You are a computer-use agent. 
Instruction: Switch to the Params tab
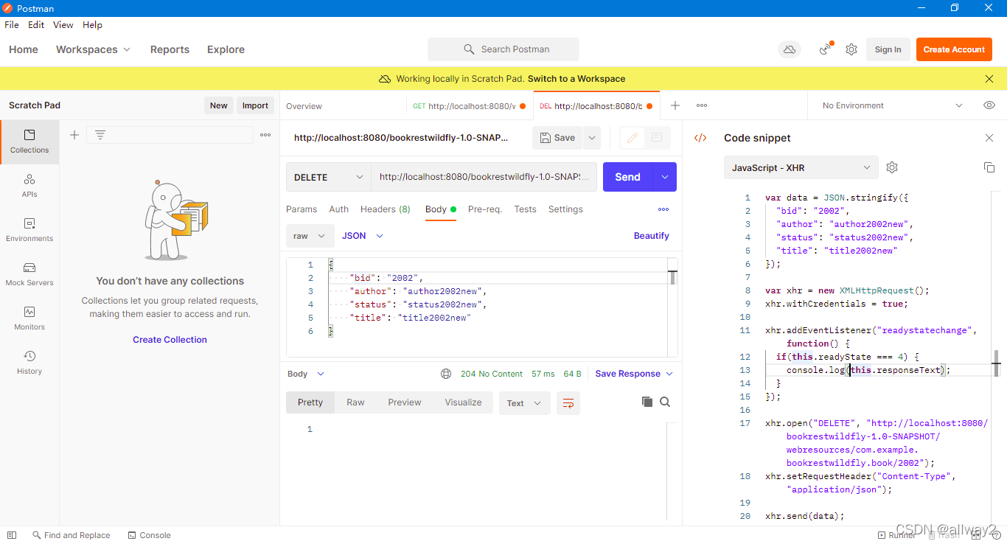302,209
